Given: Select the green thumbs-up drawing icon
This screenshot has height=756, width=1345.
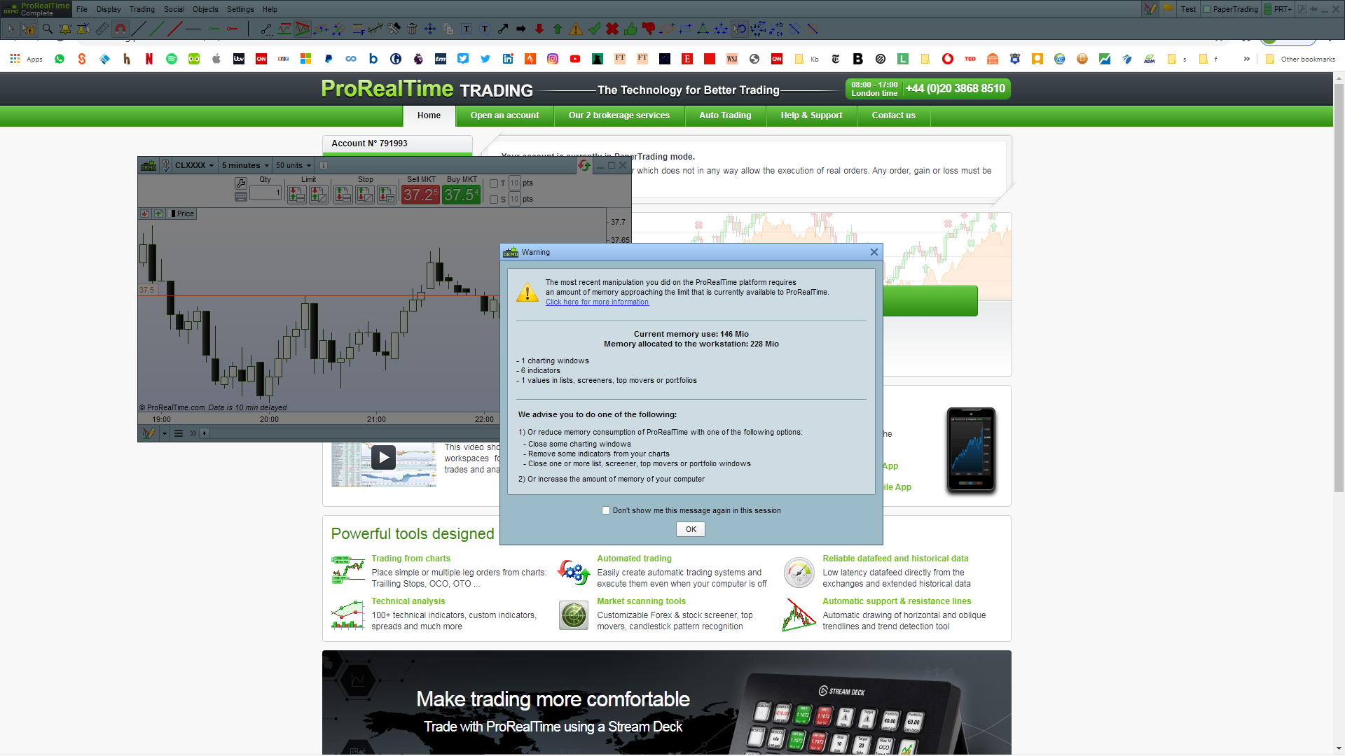Looking at the screenshot, I should (x=630, y=29).
